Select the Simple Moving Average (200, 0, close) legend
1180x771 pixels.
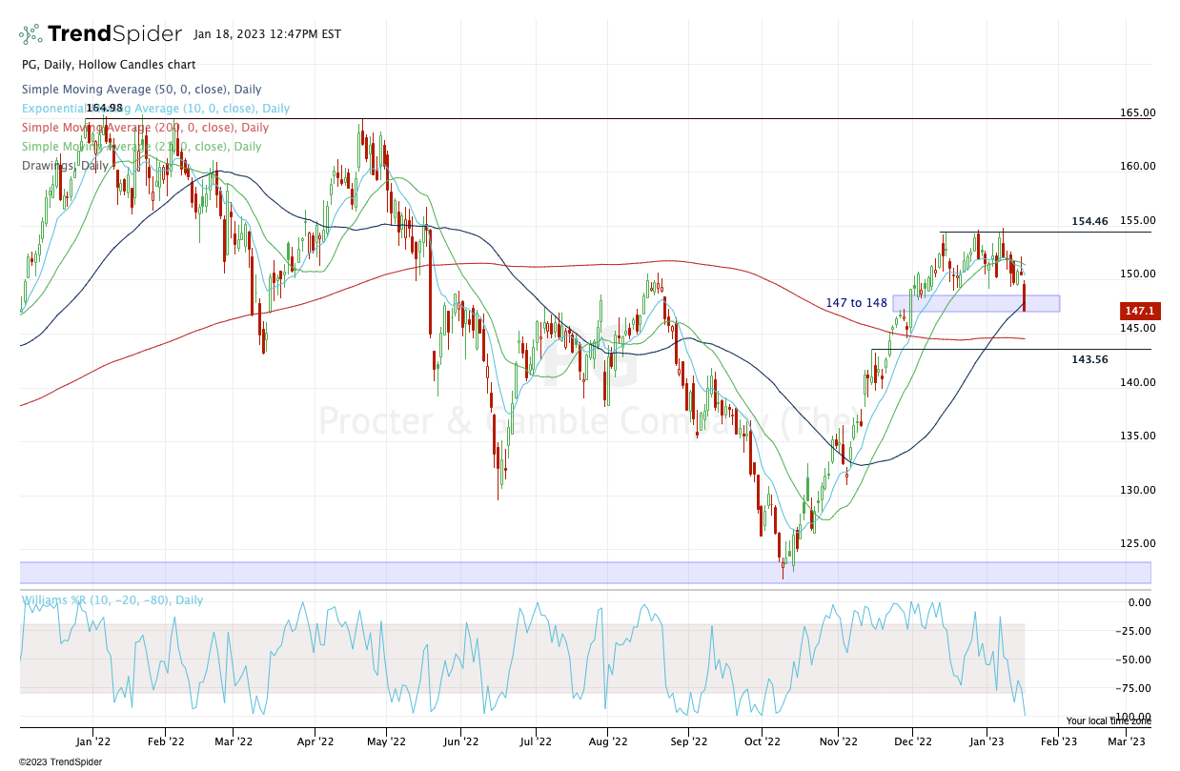(x=145, y=128)
